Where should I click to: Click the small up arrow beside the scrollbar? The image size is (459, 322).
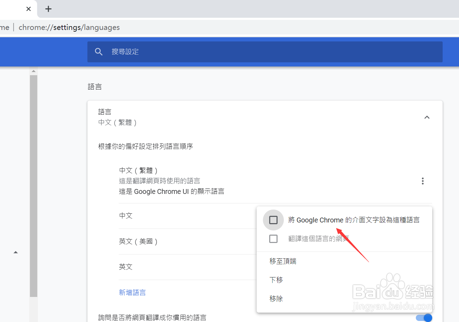pyautogui.click(x=33, y=71)
